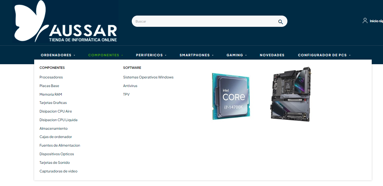Image resolution: width=383 pixels, height=186 pixels.
Task: Click the Inicio rápido login link
Action: (x=376, y=21)
